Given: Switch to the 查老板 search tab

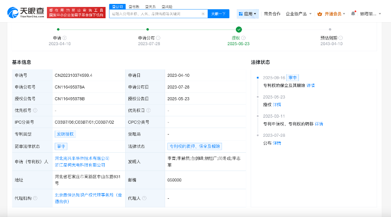Looking at the screenshot, I should tap(134, 7).
